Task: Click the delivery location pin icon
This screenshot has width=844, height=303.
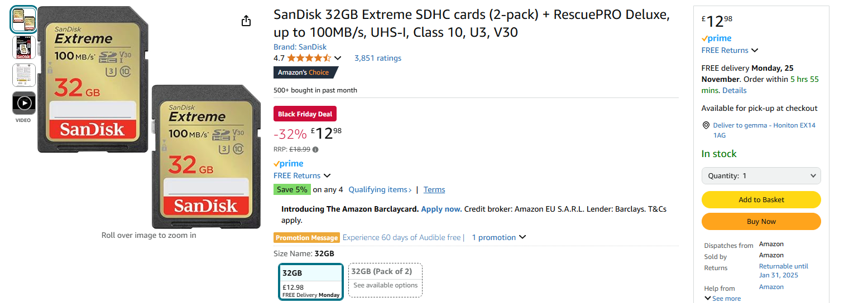Action: coord(706,125)
